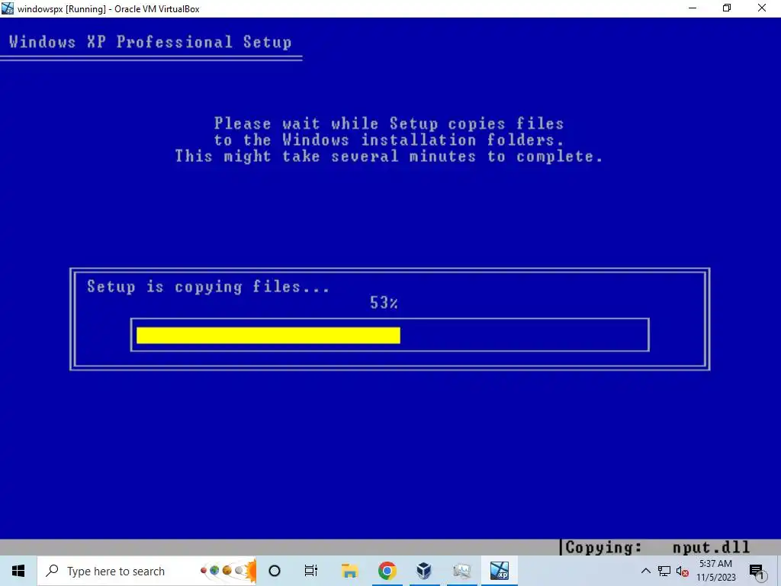Click the Copying: nput.dll status text
The width and height of the screenshot is (781, 586).
click(x=657, y=547)
